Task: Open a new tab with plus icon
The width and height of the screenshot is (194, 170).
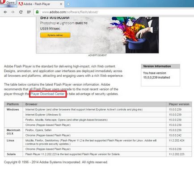Action: pos(68,4)
